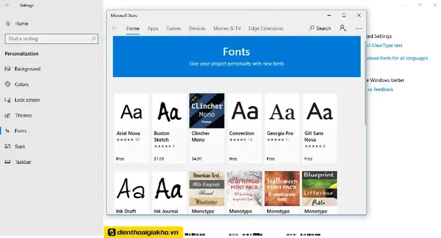Click the Home icon in Settings sidebar

pos(8,24)
